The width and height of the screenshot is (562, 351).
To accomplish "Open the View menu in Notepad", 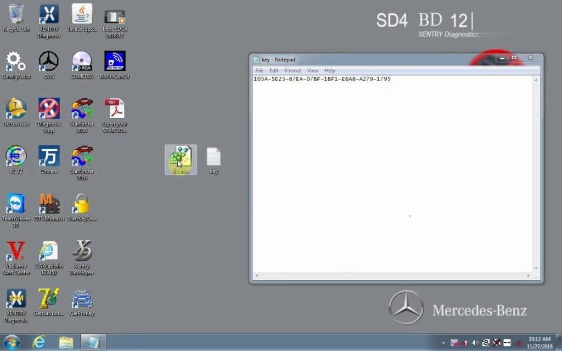I will [x=312, y=71].
